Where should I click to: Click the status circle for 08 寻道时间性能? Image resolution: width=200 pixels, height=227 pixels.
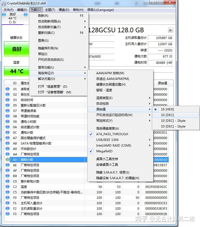(x=8, y=116)
